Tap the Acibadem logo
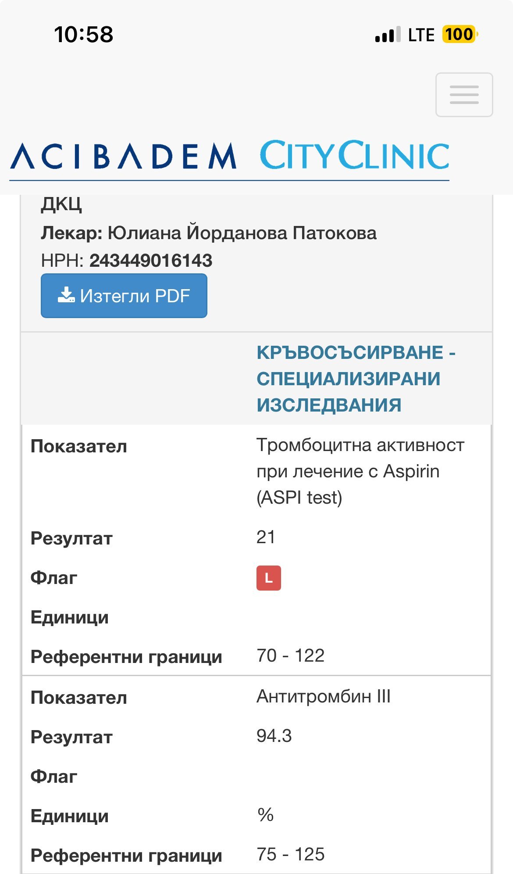 pyautogui.click(x=123, y=156)
